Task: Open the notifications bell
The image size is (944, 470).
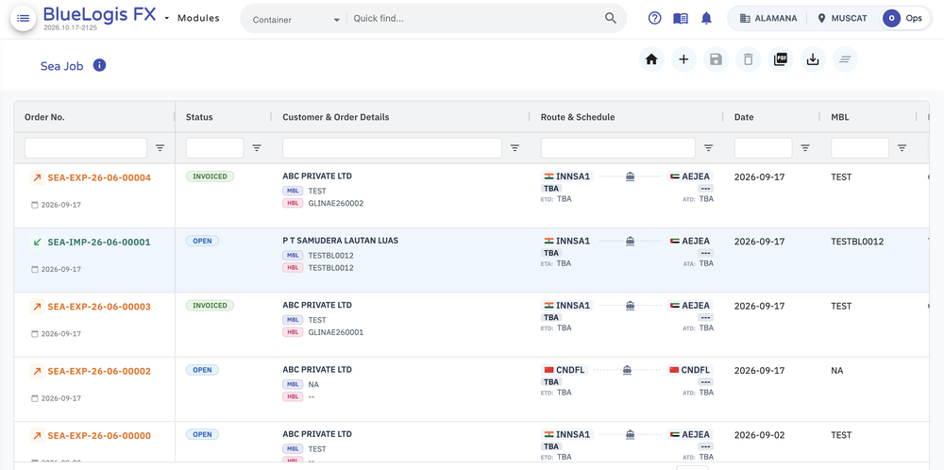Action: (x=706, y=19)
